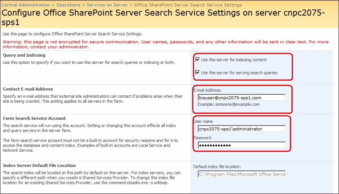
Task: Go to the Operations breadcrumb link
Action: point(68,5)
